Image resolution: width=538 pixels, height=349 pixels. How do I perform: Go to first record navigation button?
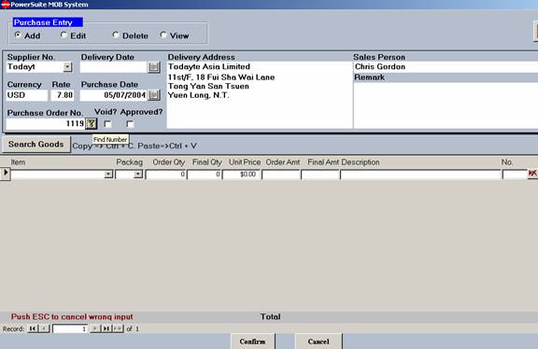point(33,328)
